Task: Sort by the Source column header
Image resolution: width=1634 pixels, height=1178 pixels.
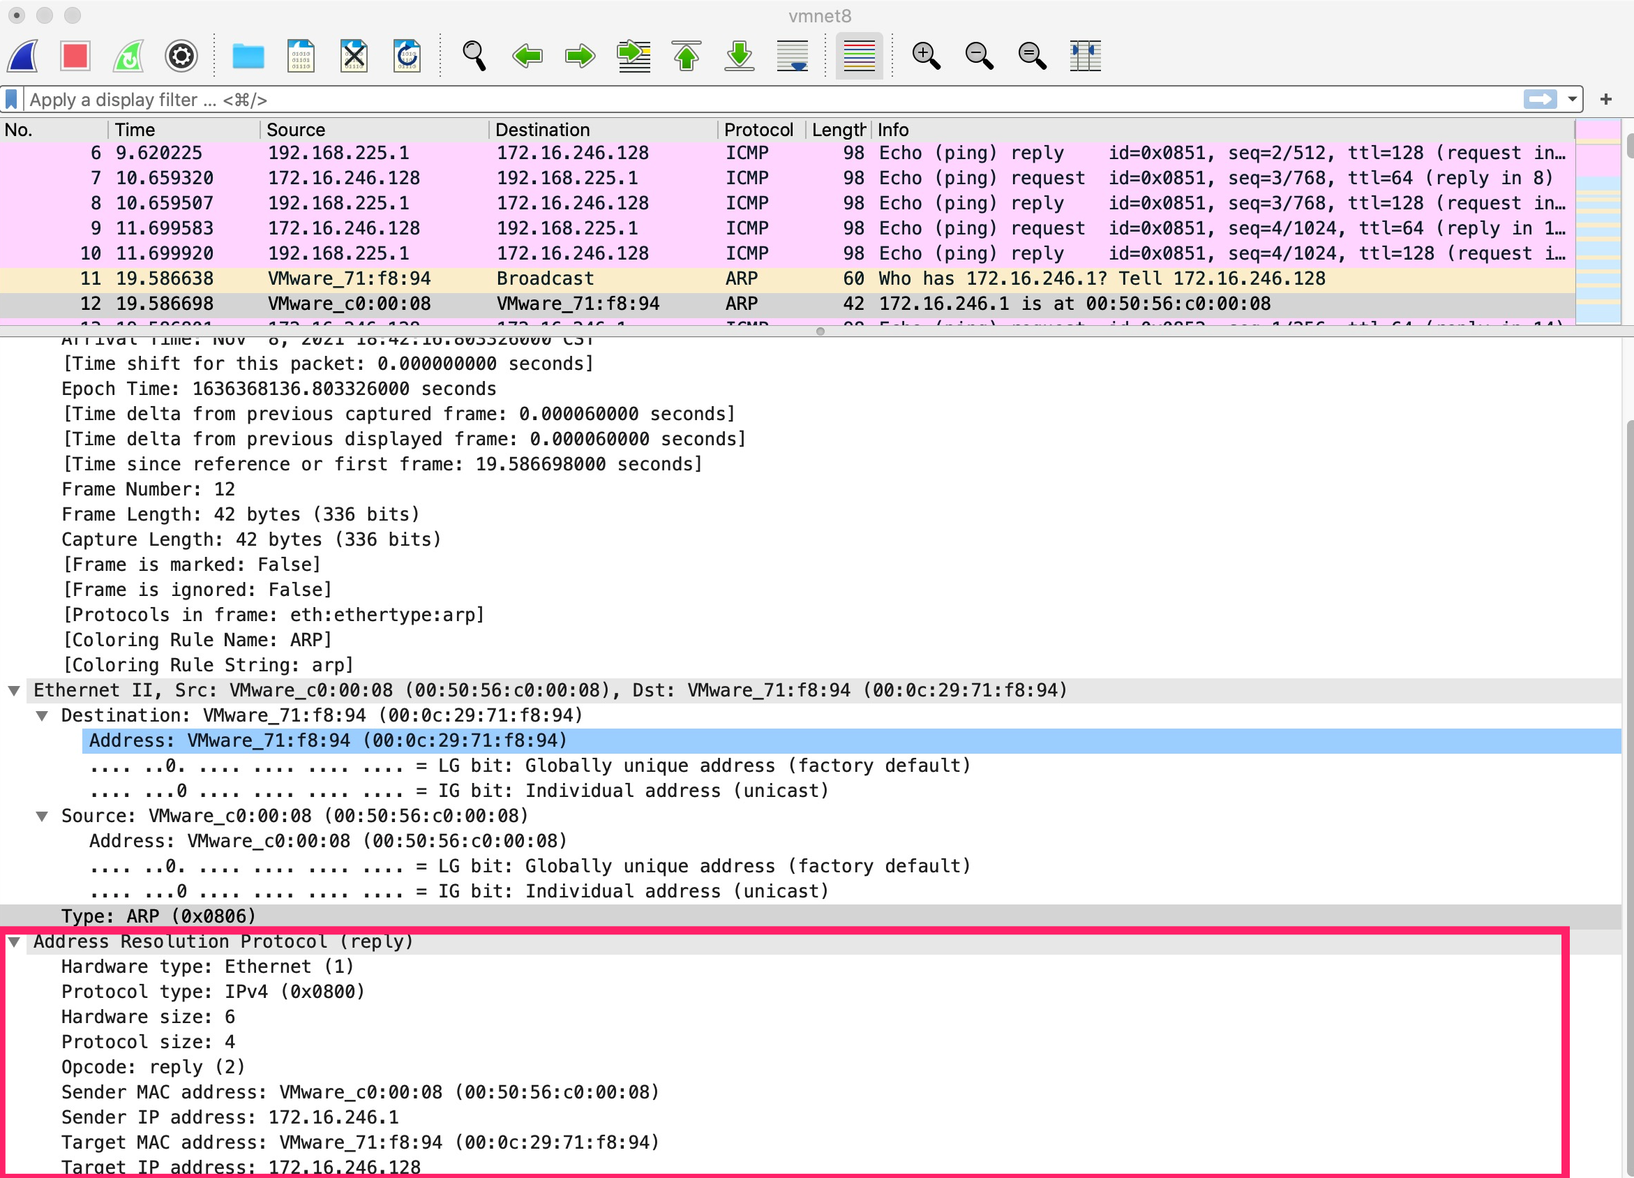Action: 295,130
